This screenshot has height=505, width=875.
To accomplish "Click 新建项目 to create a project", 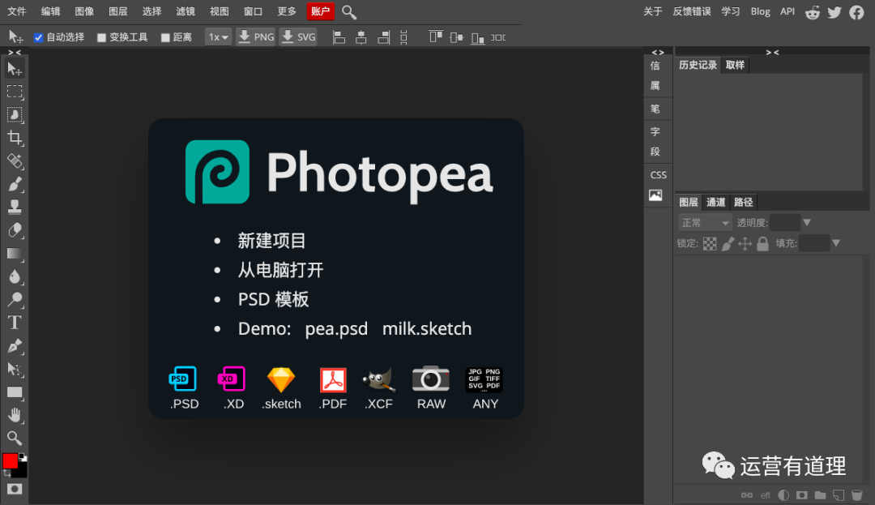I will [x=271, y=241].
